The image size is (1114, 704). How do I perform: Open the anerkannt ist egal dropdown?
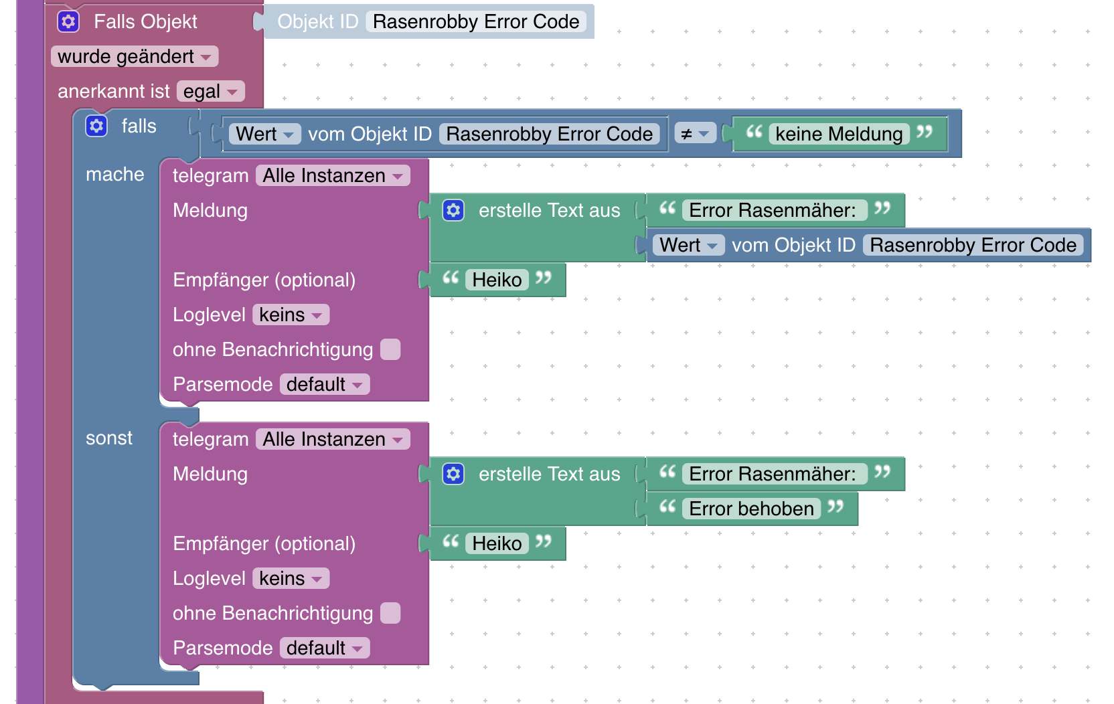[x=210, y=91]
